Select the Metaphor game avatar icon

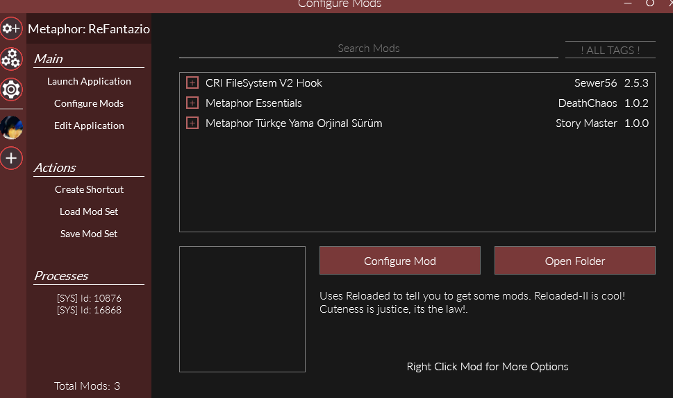pyautogui.click(x=11, y=128)
